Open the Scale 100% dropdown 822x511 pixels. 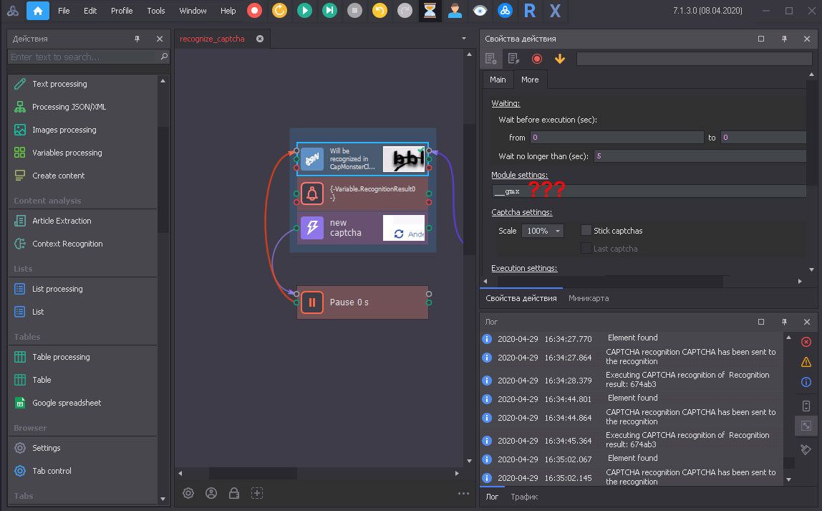543,231
